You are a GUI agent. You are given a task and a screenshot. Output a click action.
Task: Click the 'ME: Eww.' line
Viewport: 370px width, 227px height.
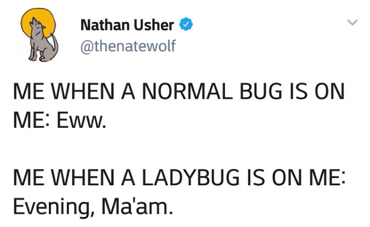click(x=59, y=121)
